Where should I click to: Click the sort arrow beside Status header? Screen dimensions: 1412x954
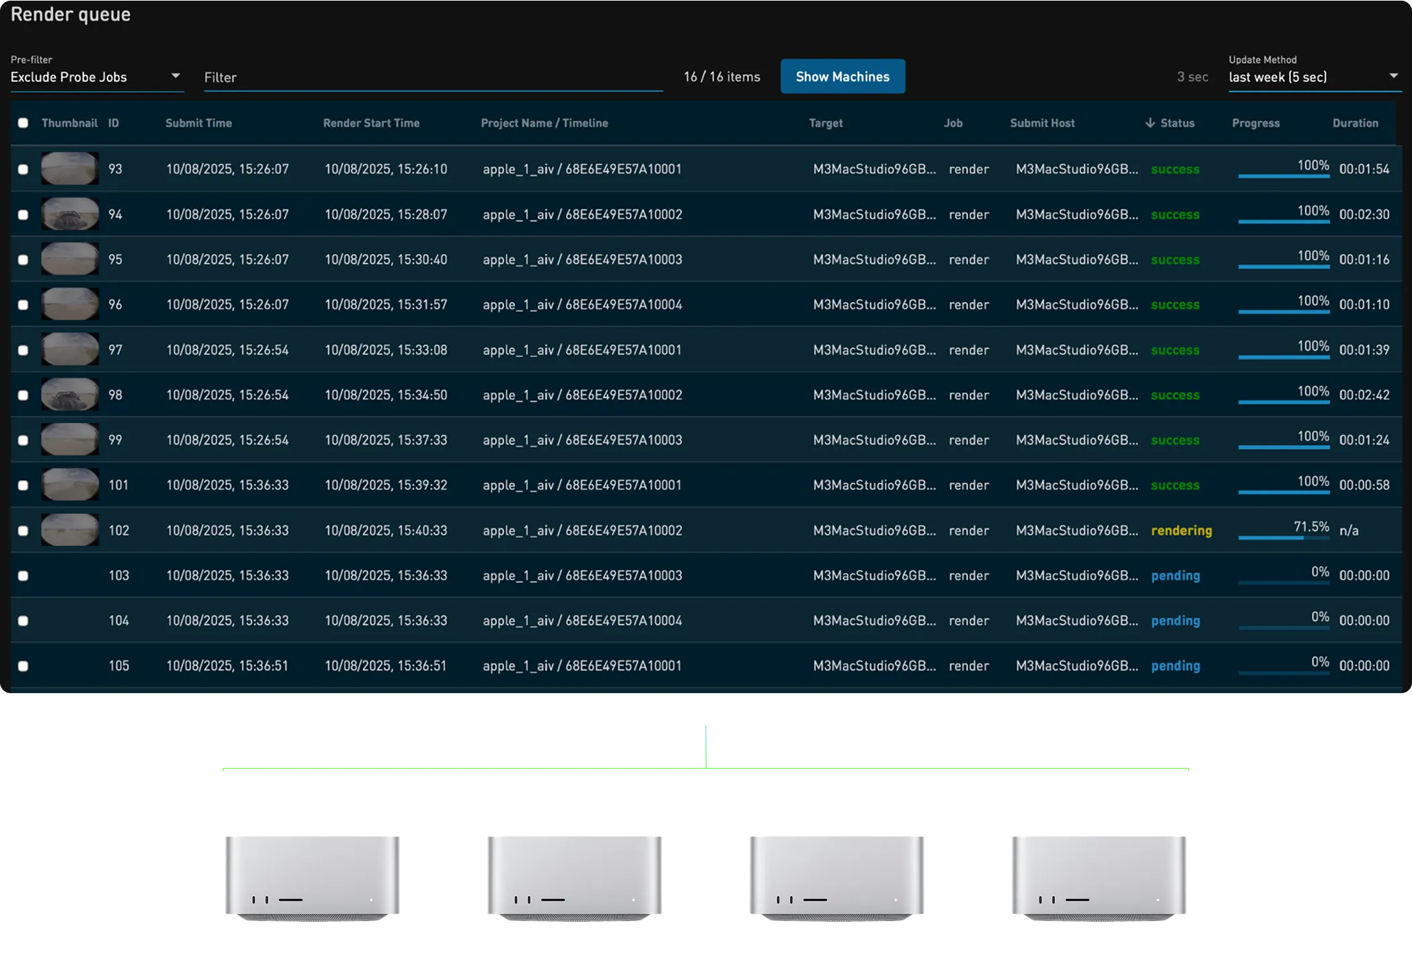(1150, 123)
